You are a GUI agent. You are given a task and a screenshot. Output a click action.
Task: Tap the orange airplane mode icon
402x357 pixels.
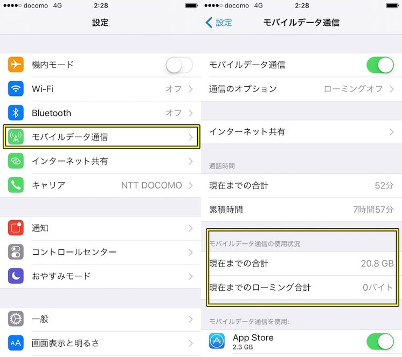(16, 65)
